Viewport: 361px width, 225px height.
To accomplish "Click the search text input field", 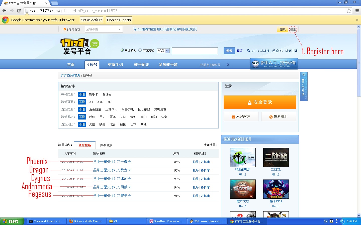I will pyautogui.click(x=195, y=51).
